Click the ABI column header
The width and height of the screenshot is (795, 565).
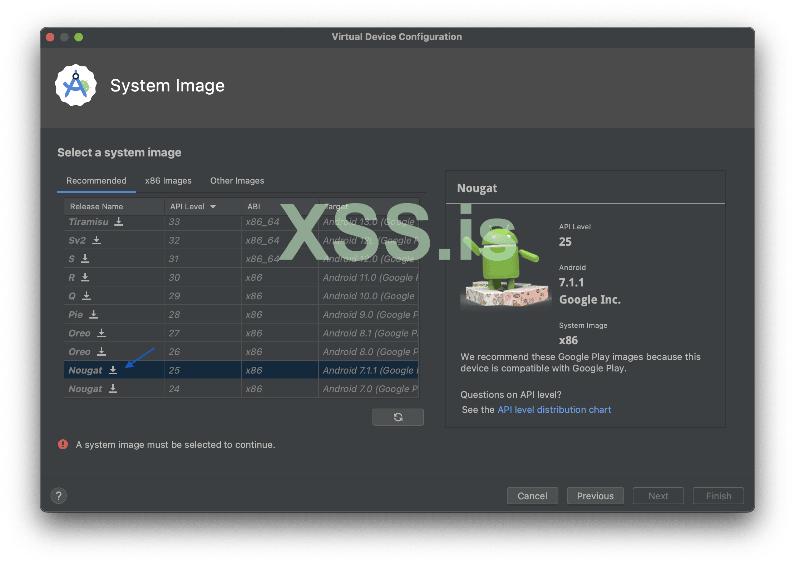point(254,207)
